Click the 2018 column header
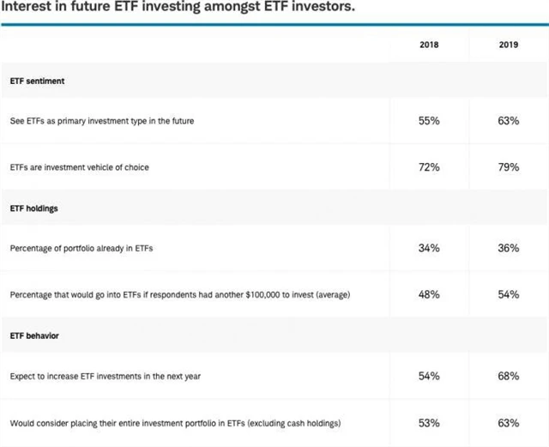Image resolution: width=549 pixels, height=447 pixels. [x=429, y=45]
